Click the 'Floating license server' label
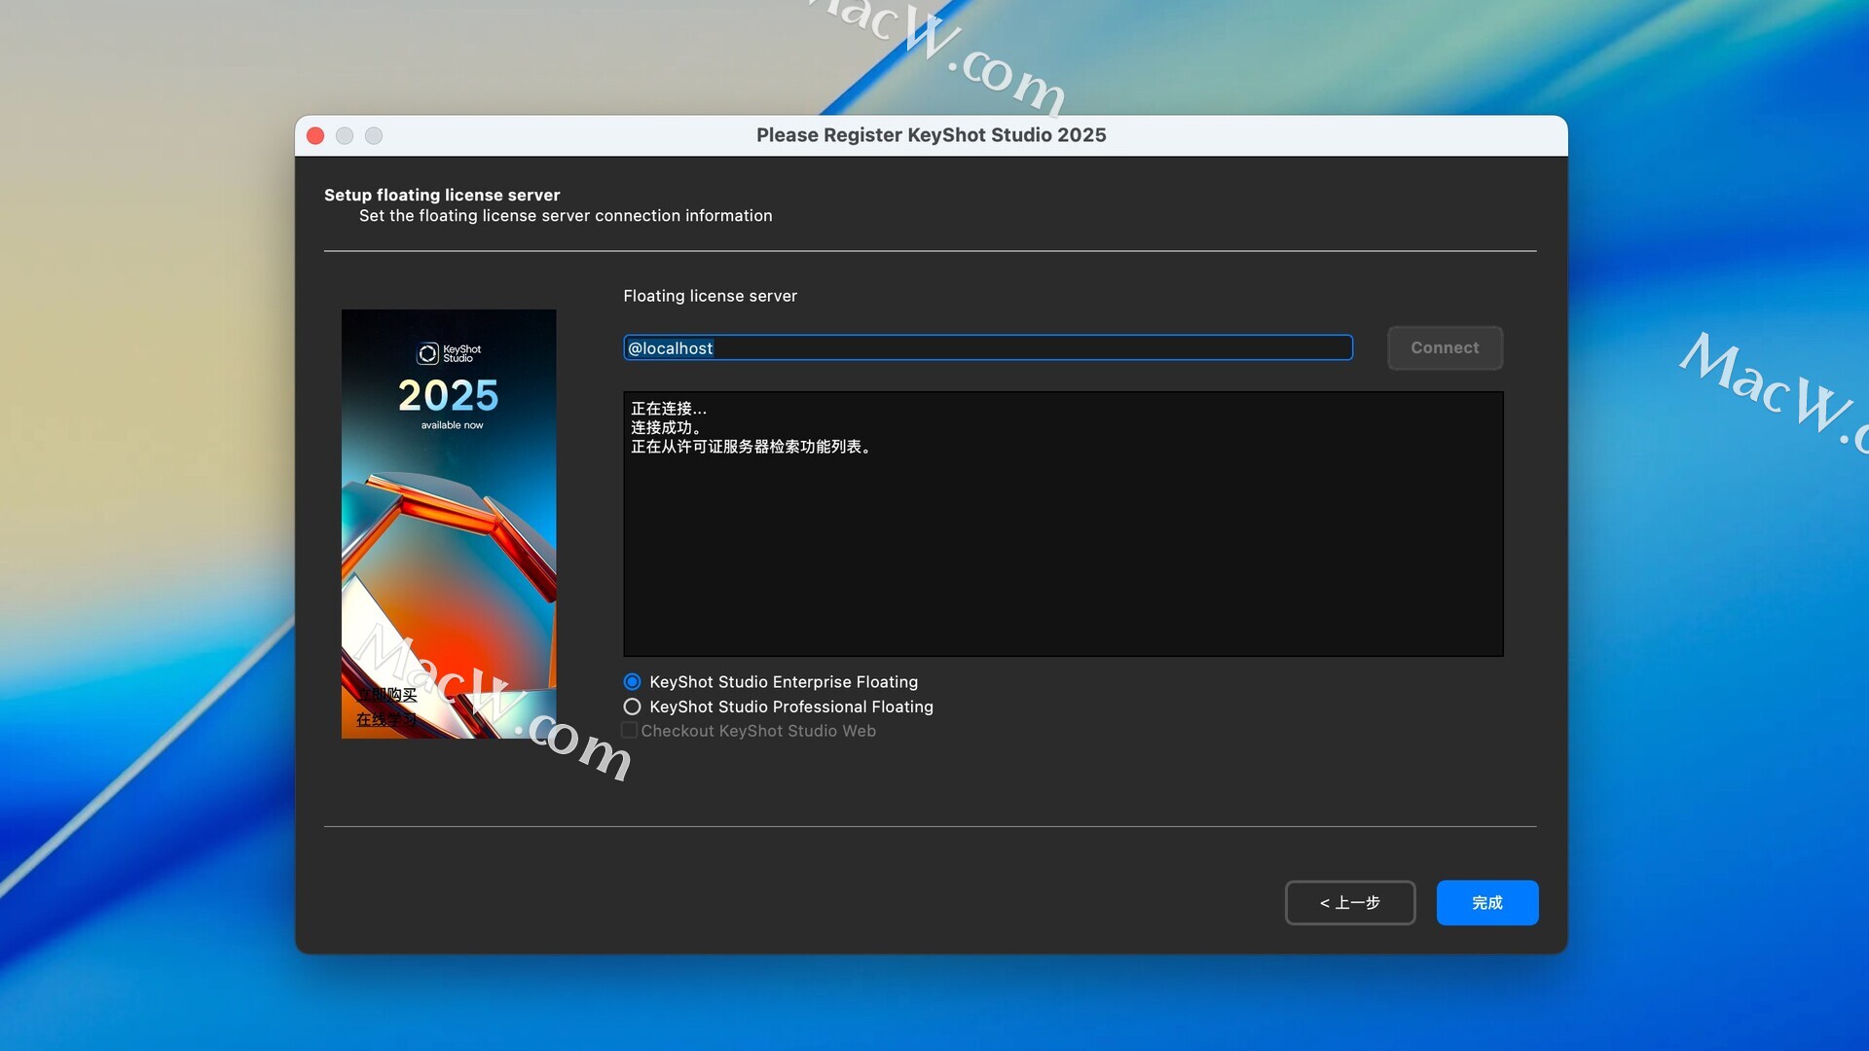 tap(710, 296)
